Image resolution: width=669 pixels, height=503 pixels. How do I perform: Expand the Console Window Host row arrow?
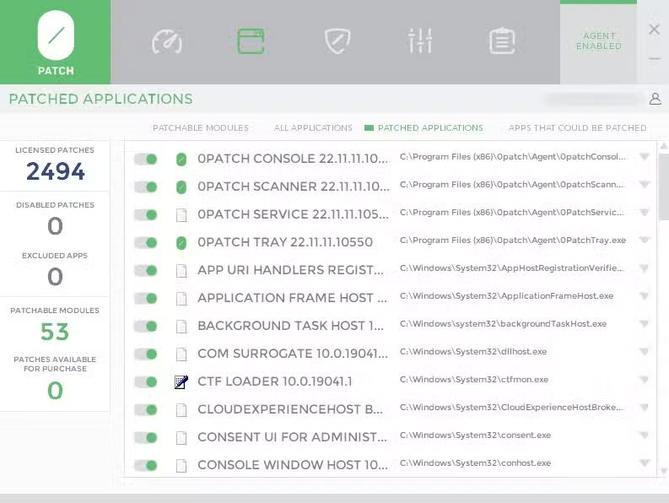(x=645, y=463)
